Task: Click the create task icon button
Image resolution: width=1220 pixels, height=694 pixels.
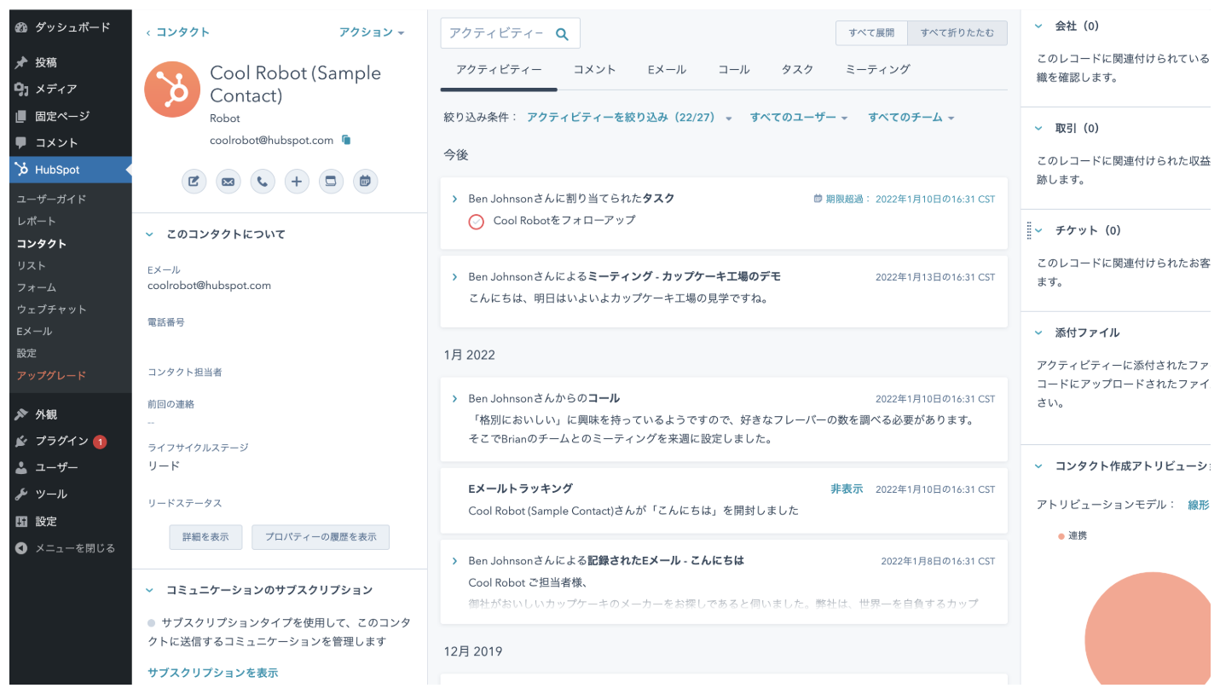Action: coord(331,182)
